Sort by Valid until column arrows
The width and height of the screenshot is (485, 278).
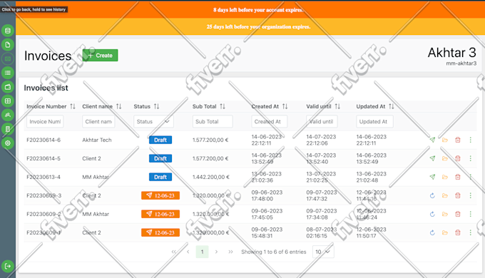coord(337,106)
